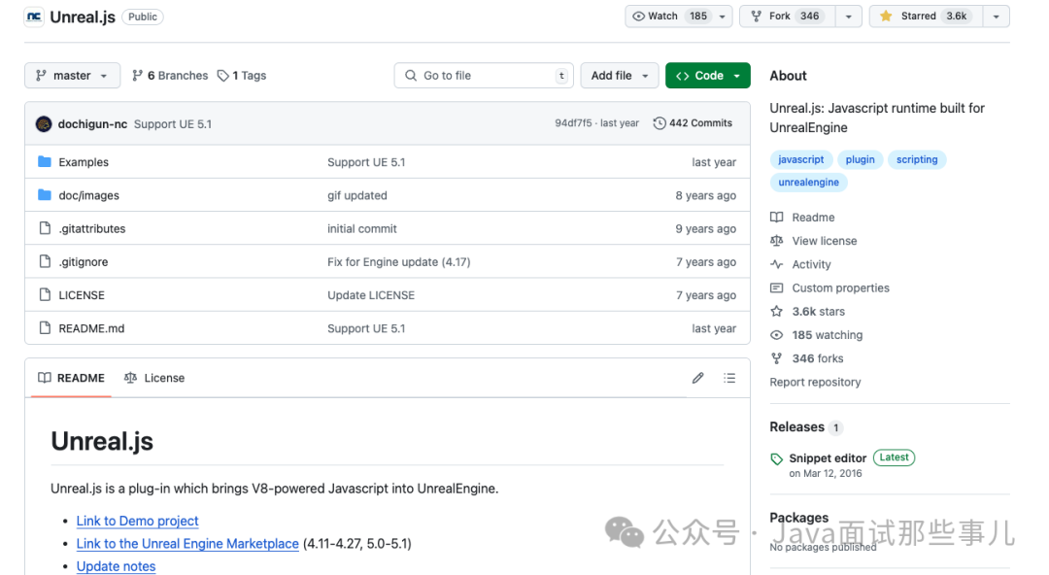
Task: View the 442 Commits history
Action: 693,123
